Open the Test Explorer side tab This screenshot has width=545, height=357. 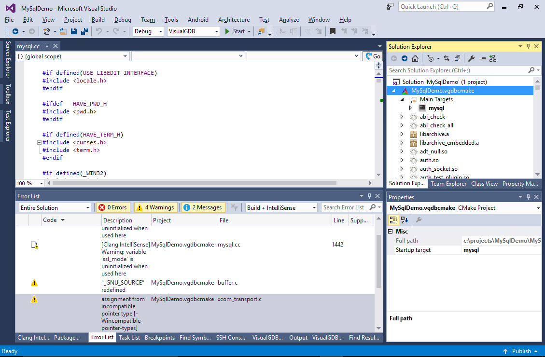8,126
